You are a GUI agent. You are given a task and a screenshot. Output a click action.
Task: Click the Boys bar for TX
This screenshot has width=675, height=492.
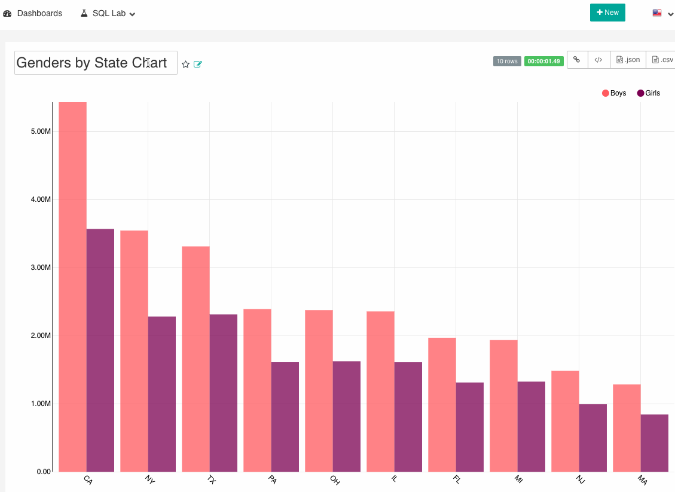[x=196, y=359]
